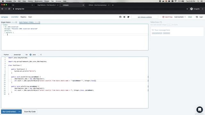Switch to Single Pattern tab

(x=6, y=22)
